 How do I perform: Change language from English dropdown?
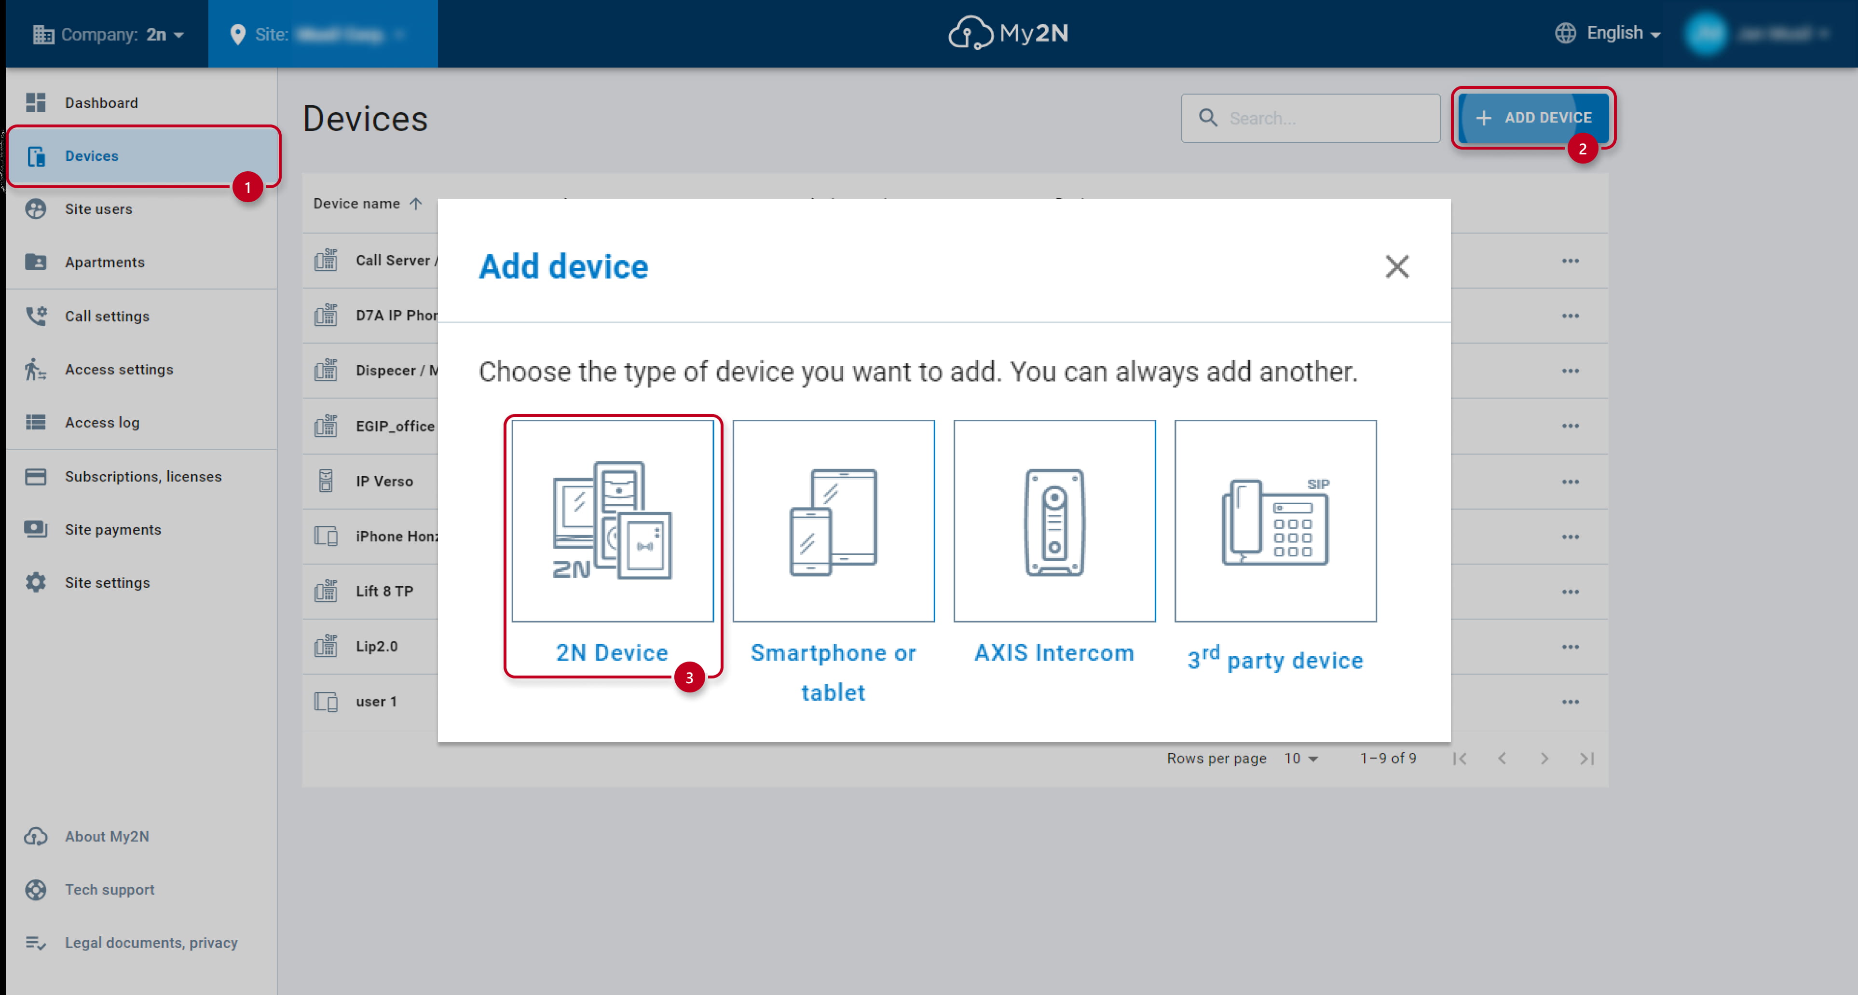1608,33
